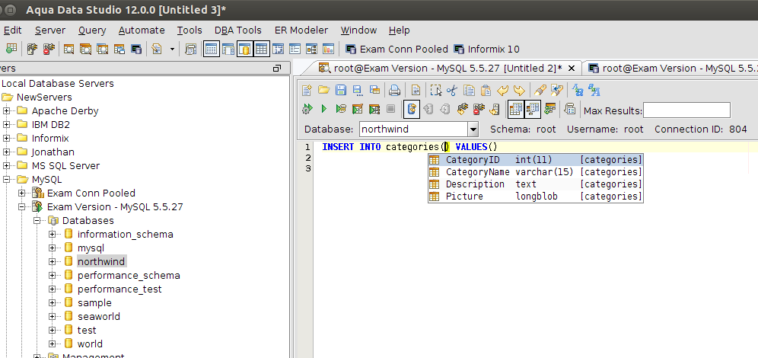The width and height of the screenshot is (758, 358).
Task: Select the performance_schema database
Action: tap(129, 275)
